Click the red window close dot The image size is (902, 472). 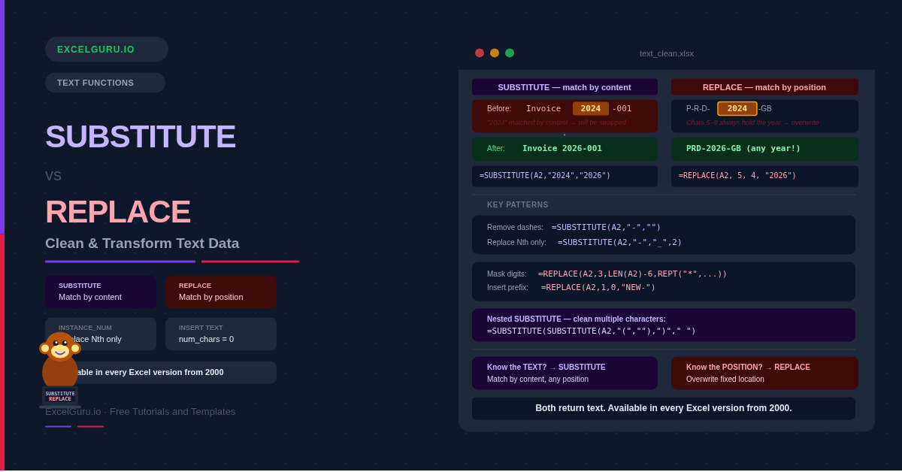(480, 53)
